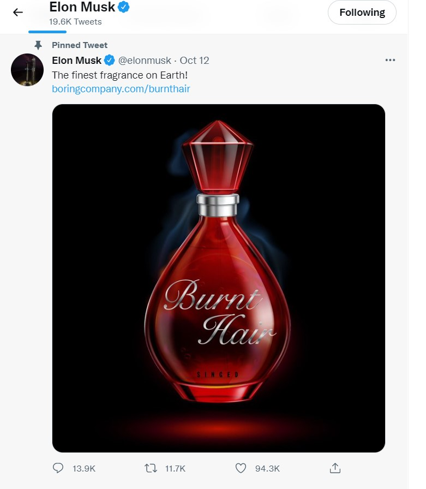Open the boringcompany.com/burnthair link
Screen dimensions: 426x489
click(121, 88)
